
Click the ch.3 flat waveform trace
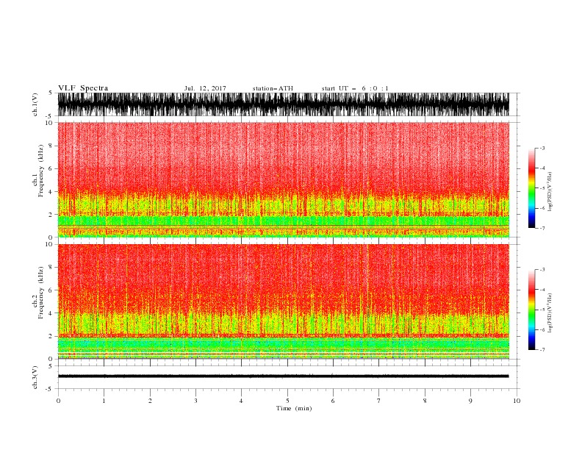283,376
